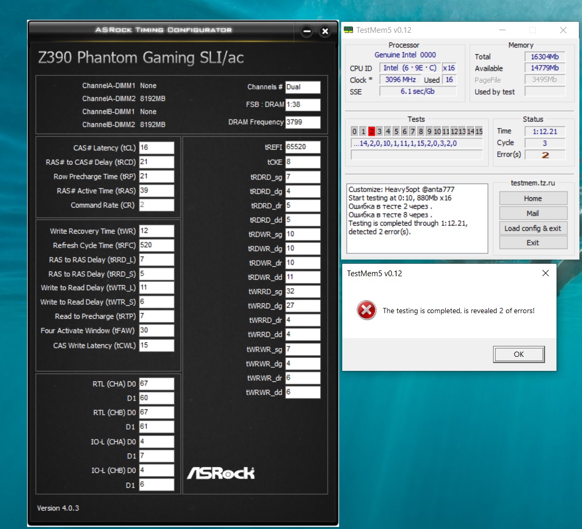Click RTL (CHA) D0 field showing 67
This screenshot has height=529, width=582.
[156, 383]
